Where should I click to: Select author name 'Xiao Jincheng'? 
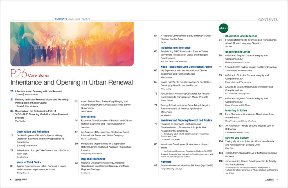point(166,77)
